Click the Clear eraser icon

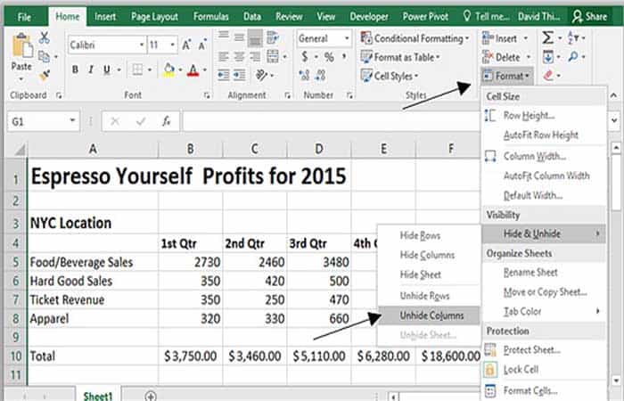click(548, 75)
